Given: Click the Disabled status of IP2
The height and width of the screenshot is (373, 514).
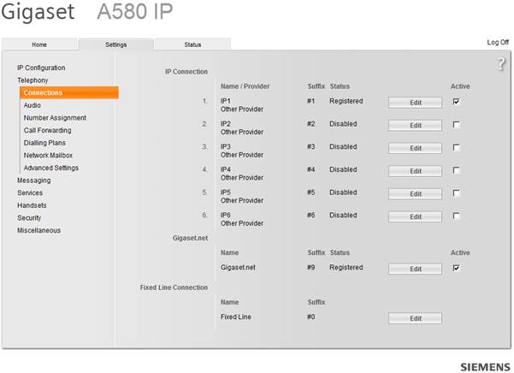Looking at the screenshot, I should point(343,124).
